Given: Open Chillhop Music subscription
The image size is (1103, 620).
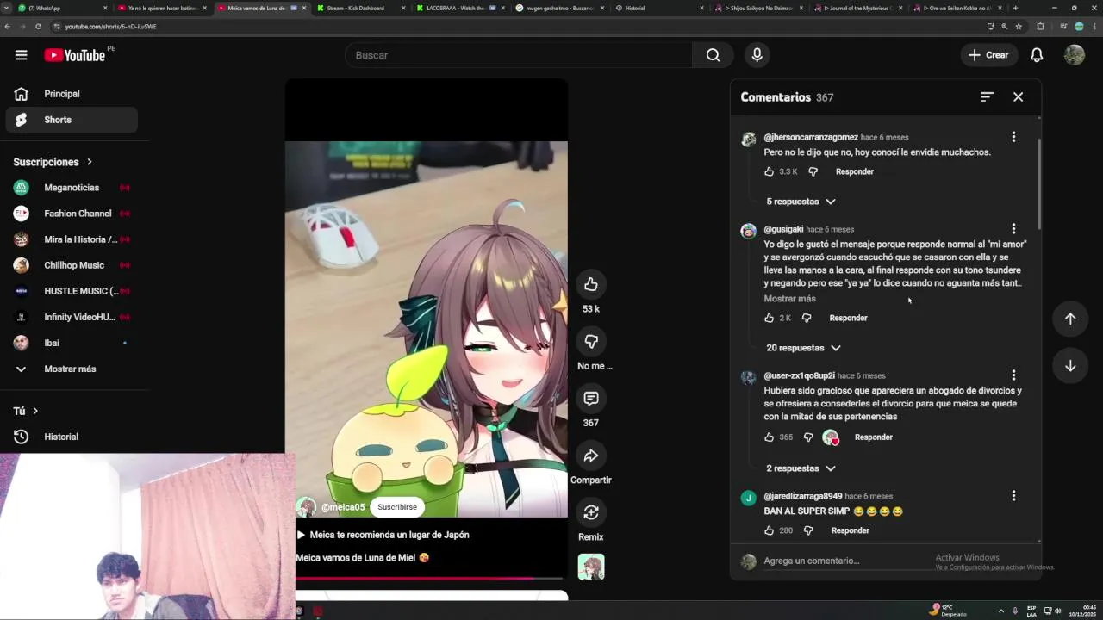Looking at the screenshot, I should (72, 265).
